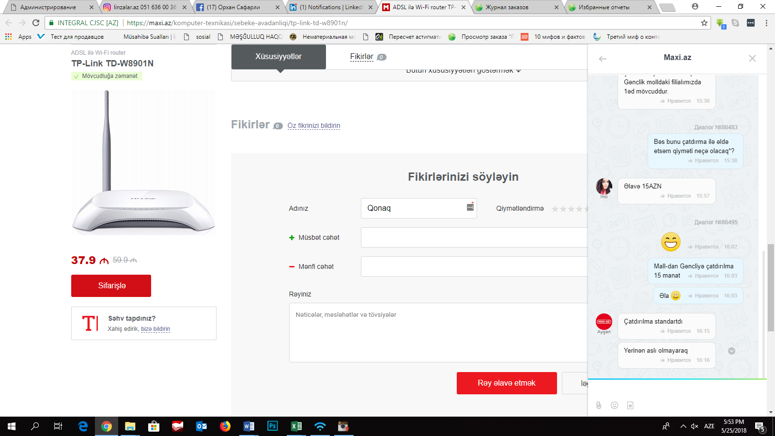Go back in the Maxi.az chat panel
This screenshot has width=775, height=436.
pos(603,59)
